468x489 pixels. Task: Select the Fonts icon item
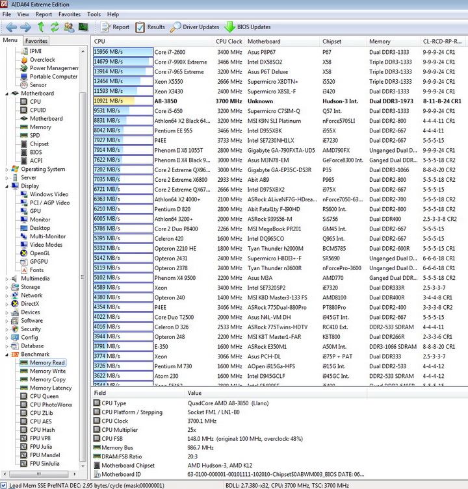(24, 270)
